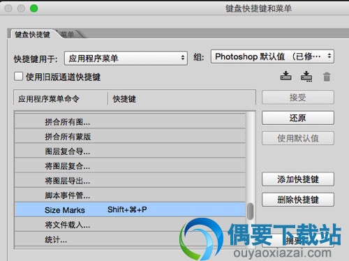This screenshot has width=349, height=261.
Task: Save changes to current shortcut set icon
Action: coord(285,76)
